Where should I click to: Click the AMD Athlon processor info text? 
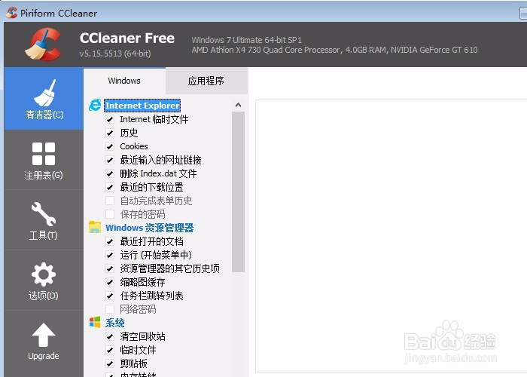[x=334, y=51]
